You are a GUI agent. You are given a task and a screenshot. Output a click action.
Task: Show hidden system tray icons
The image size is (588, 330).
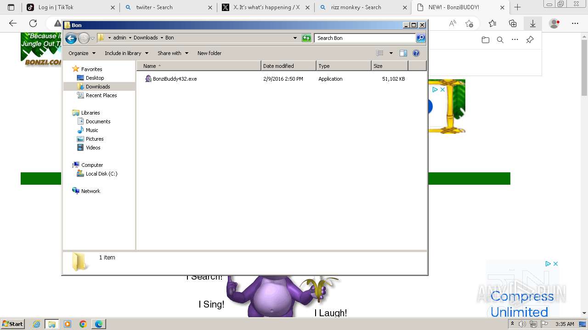[x=512, y=324]
